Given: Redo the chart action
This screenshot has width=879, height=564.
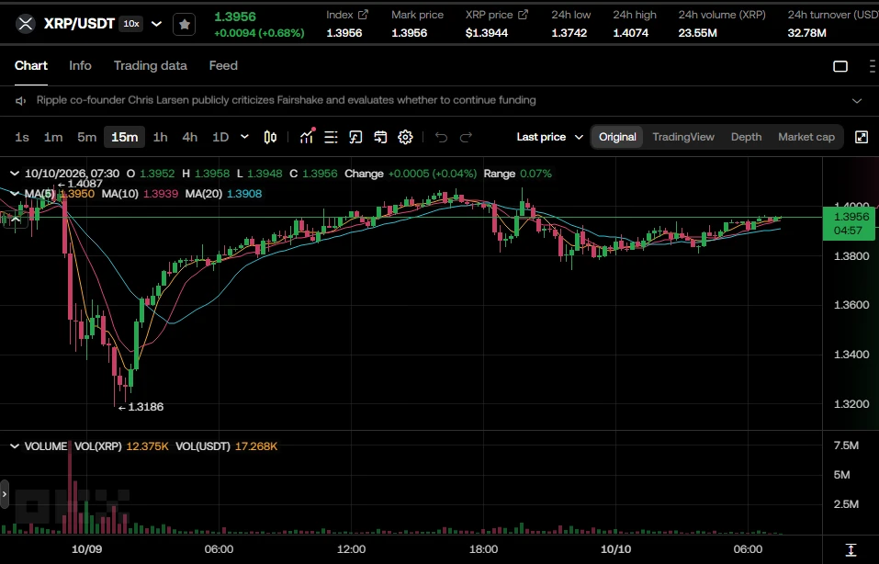Looking at the screenshot, I should coord(466,137).
